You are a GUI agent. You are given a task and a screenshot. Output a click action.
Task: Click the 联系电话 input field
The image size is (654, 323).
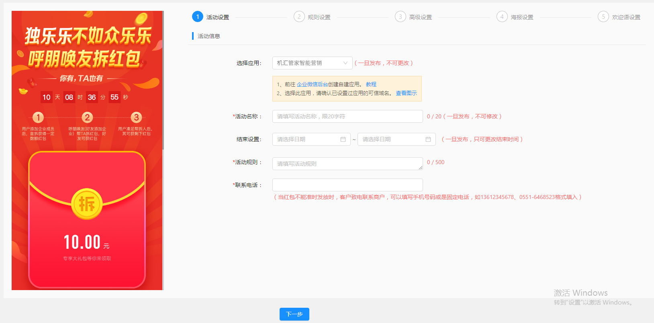coord(347,185)
